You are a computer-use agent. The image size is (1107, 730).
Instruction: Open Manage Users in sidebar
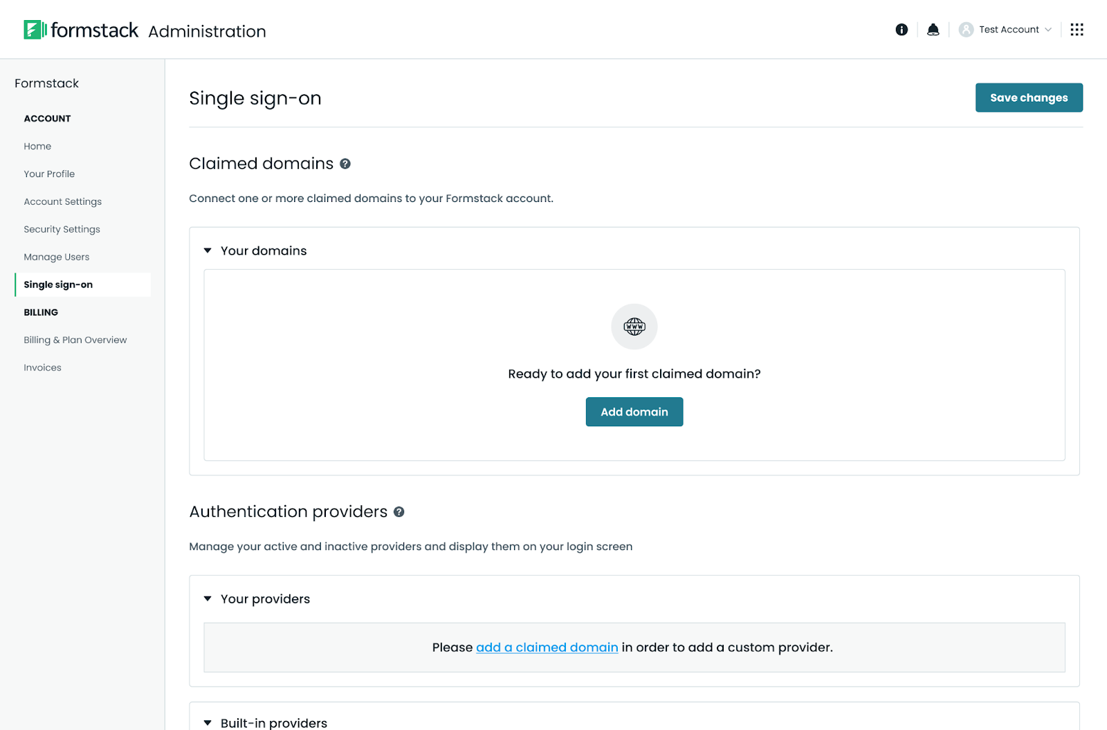(x=57, y=257)
